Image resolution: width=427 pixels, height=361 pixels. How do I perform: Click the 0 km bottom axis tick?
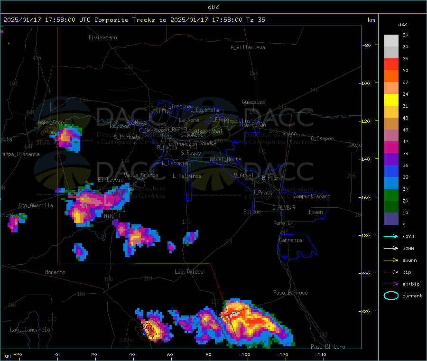[56, 354]
